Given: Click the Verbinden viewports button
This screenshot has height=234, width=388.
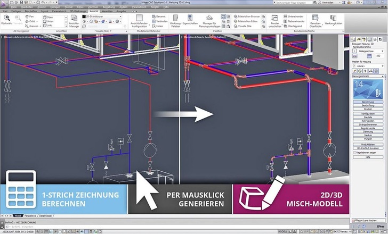Looking at the screenshot, I should click(159, 21).
